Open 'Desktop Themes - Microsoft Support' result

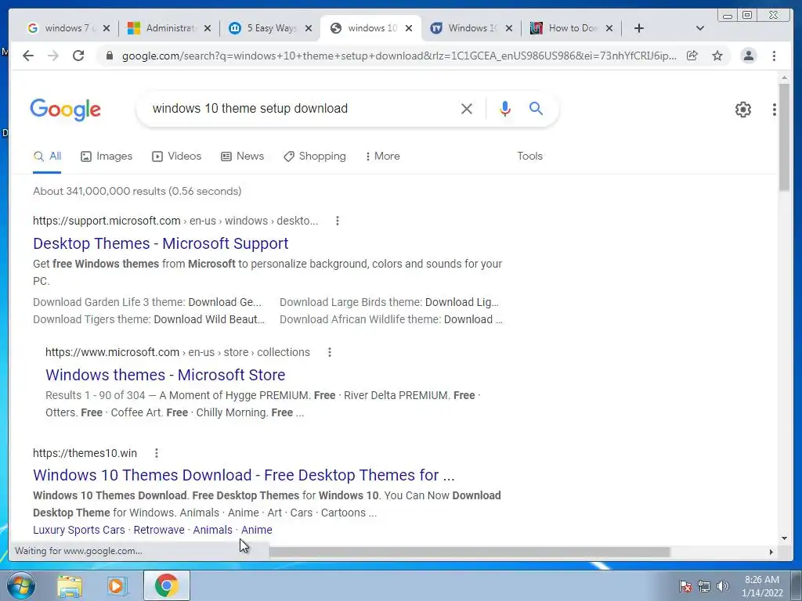pos(161,243)
